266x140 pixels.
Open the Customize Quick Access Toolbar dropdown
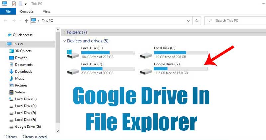point(26,4)
